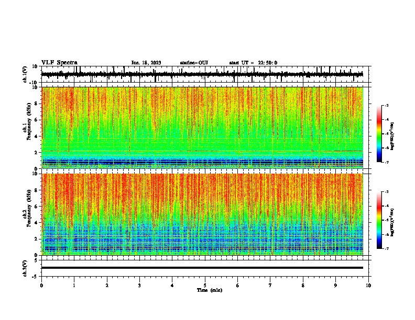The width and height of the screenshot is (415, 320).
Task: Click the ch.2 spectrogram panel
Action: click(x=202, y=214)
